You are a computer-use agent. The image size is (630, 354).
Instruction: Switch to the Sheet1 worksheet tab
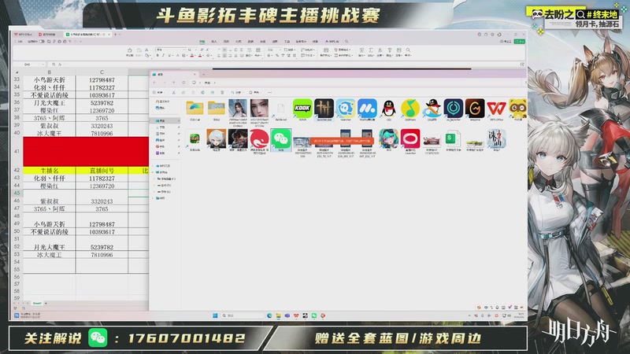click(37, 302)
